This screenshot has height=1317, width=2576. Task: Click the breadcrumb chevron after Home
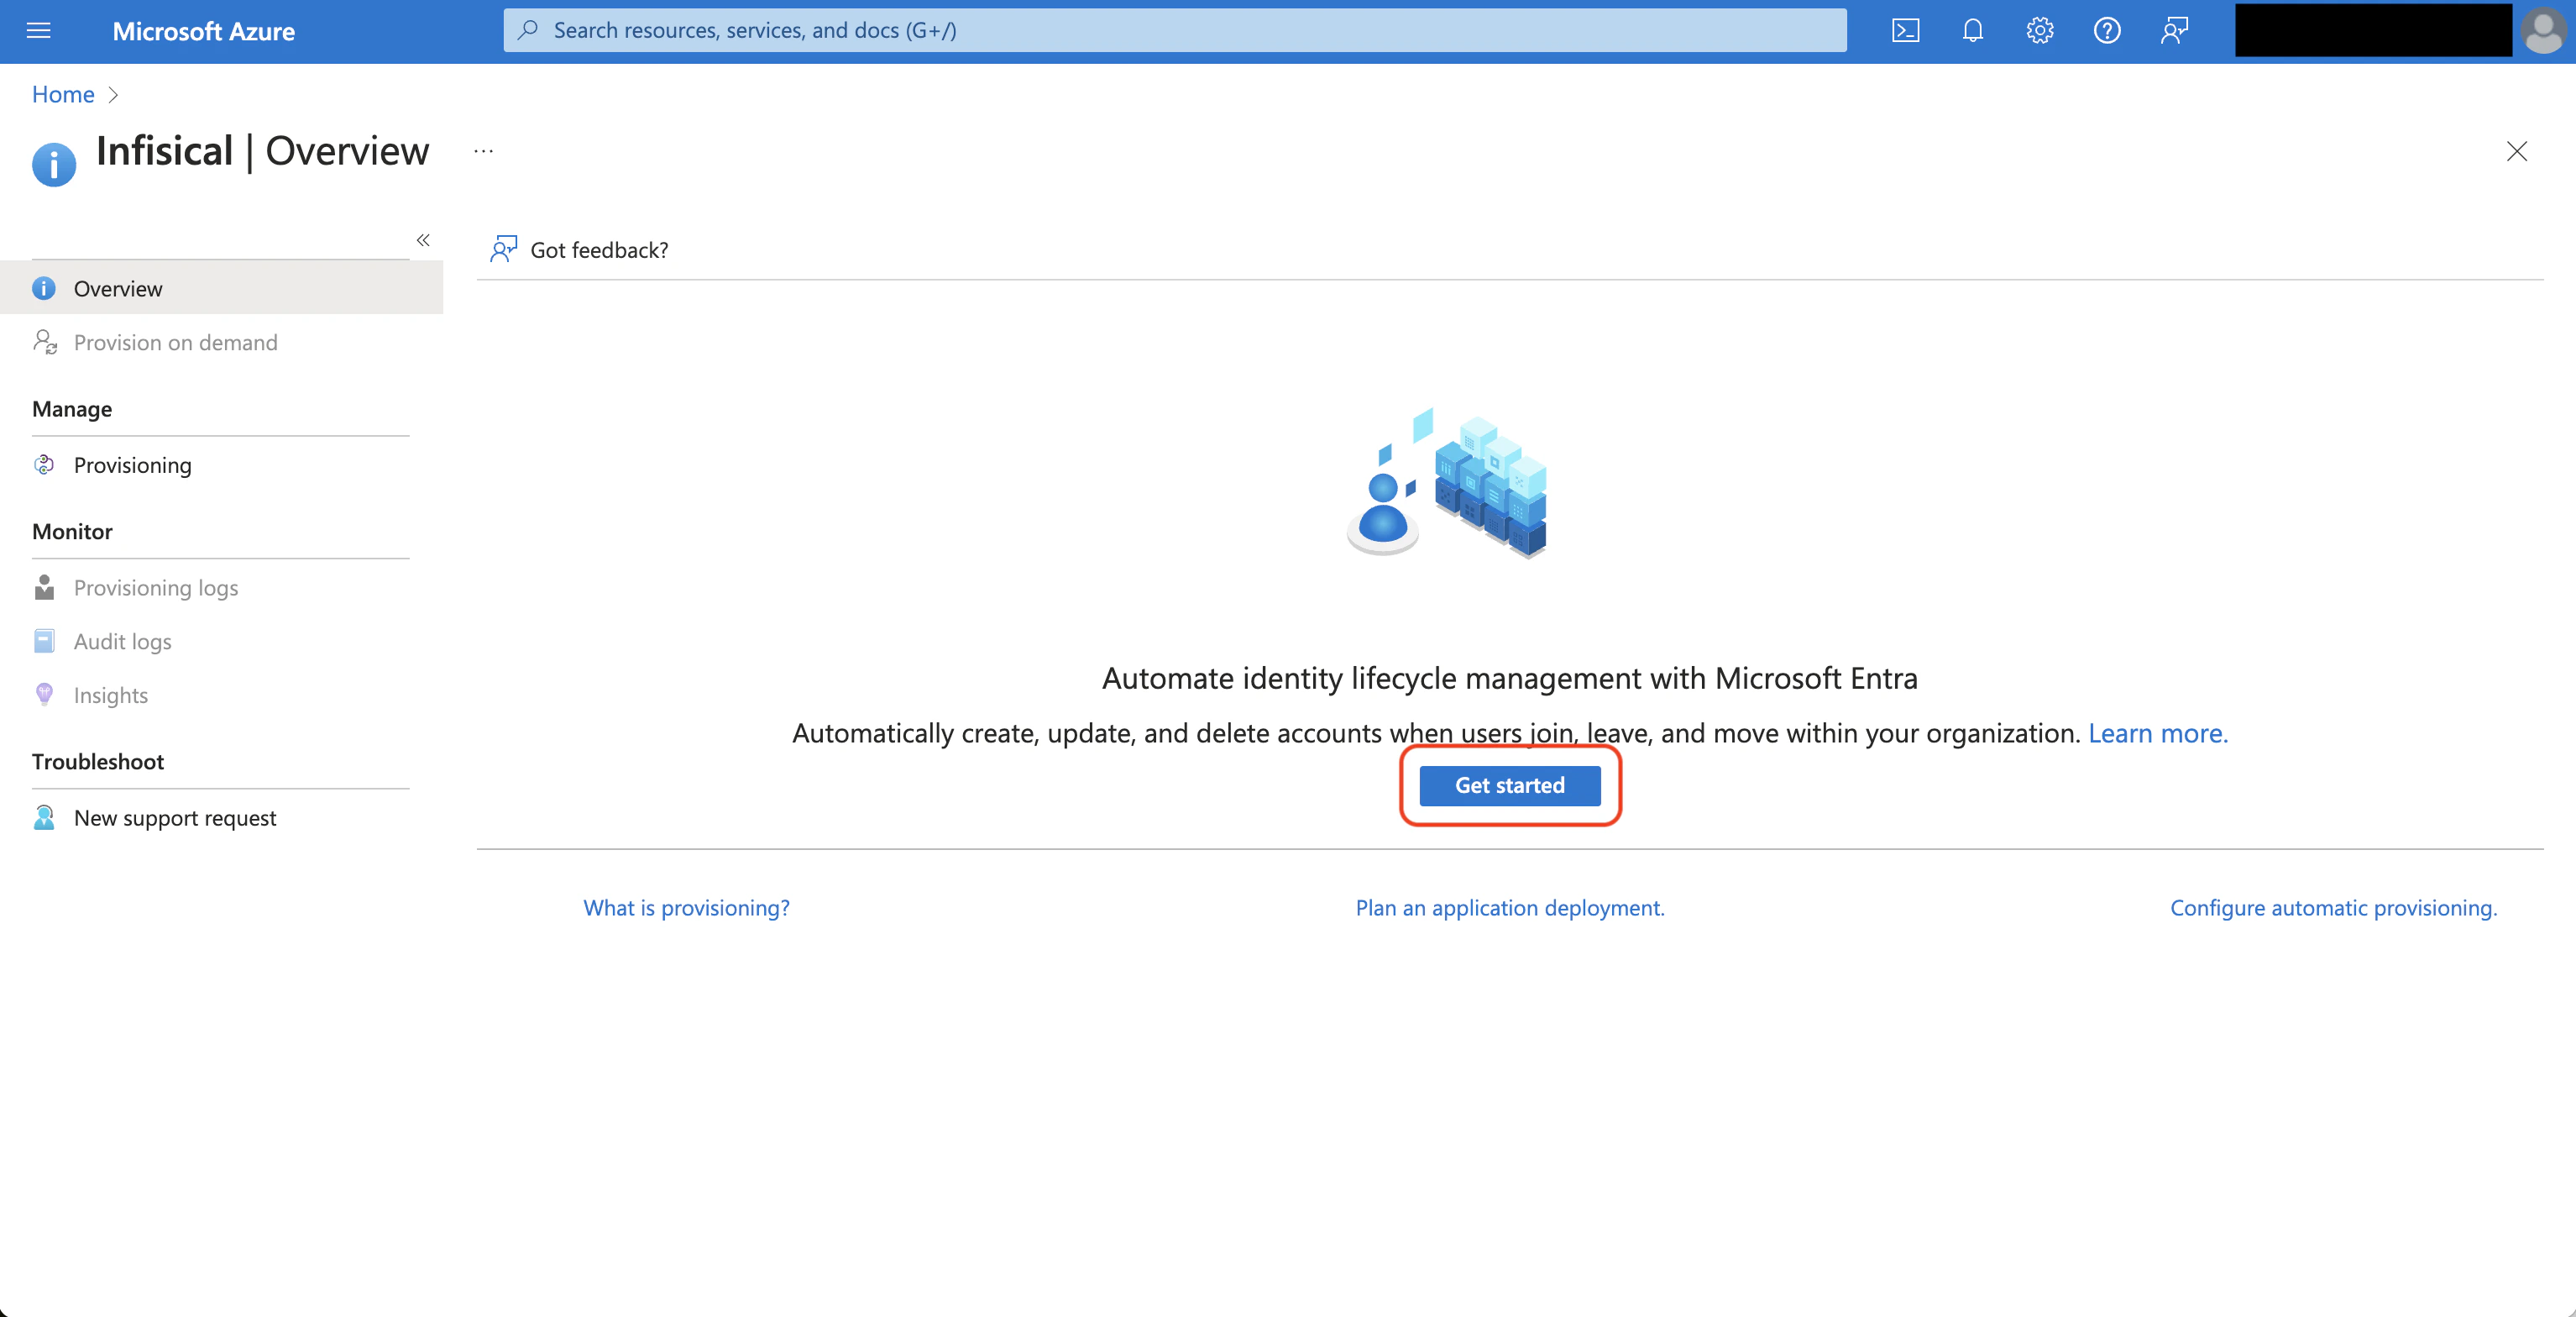pyautogui.click(x=113, y=94)
